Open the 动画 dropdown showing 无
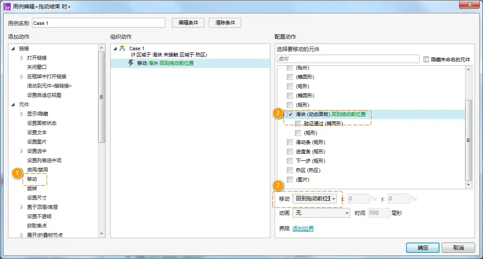 (x=321, y=213)
